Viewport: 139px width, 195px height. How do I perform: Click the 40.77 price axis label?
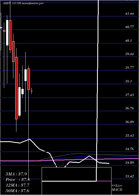[130, 27]
